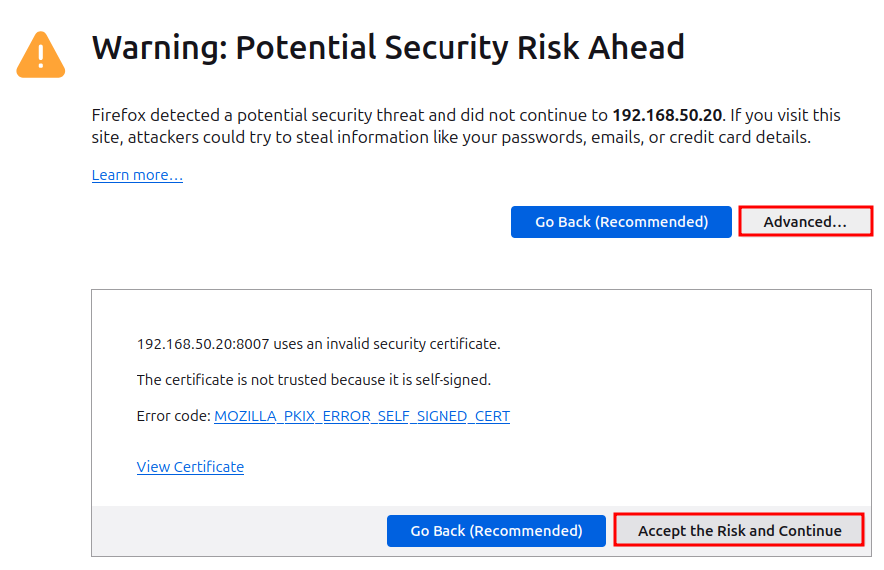Choose the top Go Back (Recommended) button
Screen dimensions: 884x570
click(x=621, y=222)
